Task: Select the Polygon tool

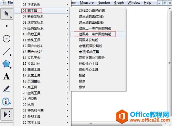Action: coord(7,64)
